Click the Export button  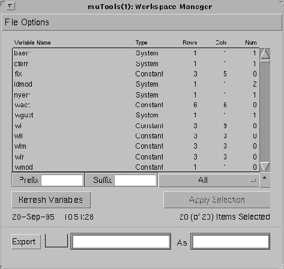26,241
